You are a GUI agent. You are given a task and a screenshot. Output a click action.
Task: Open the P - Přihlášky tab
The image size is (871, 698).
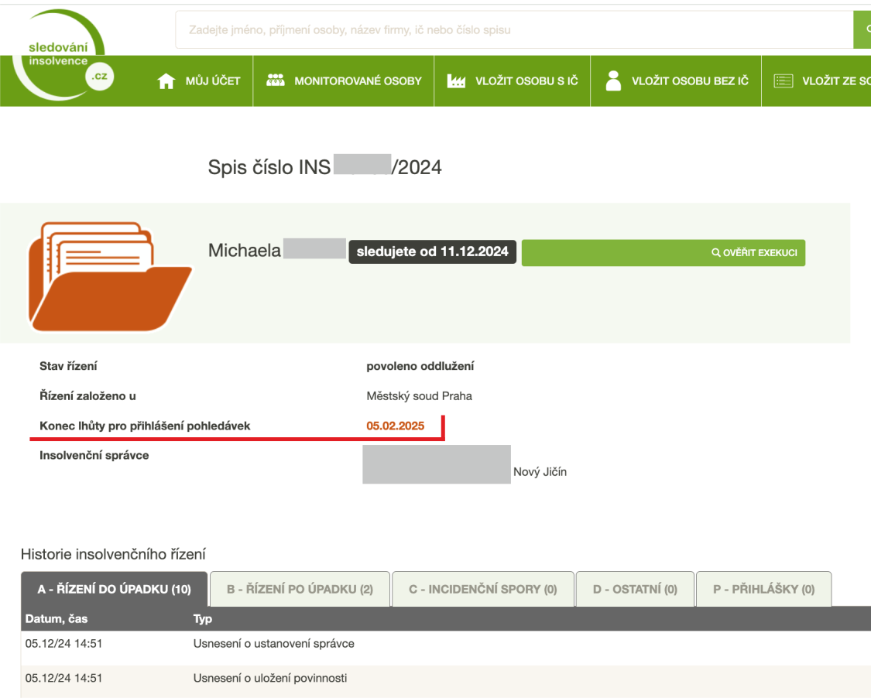click(x=763, y=590)
